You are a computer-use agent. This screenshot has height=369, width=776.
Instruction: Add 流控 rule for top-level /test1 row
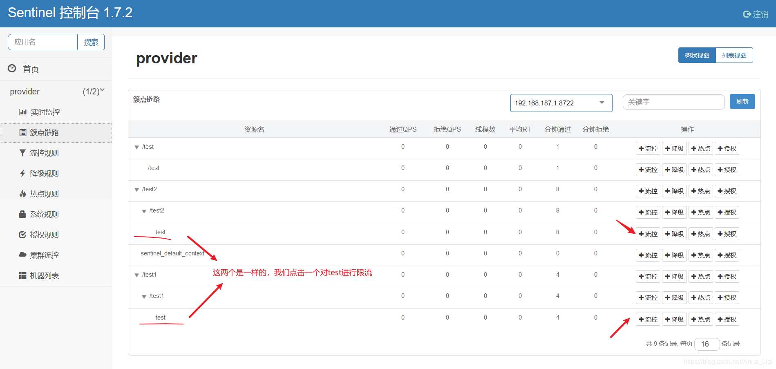(648, 276)
